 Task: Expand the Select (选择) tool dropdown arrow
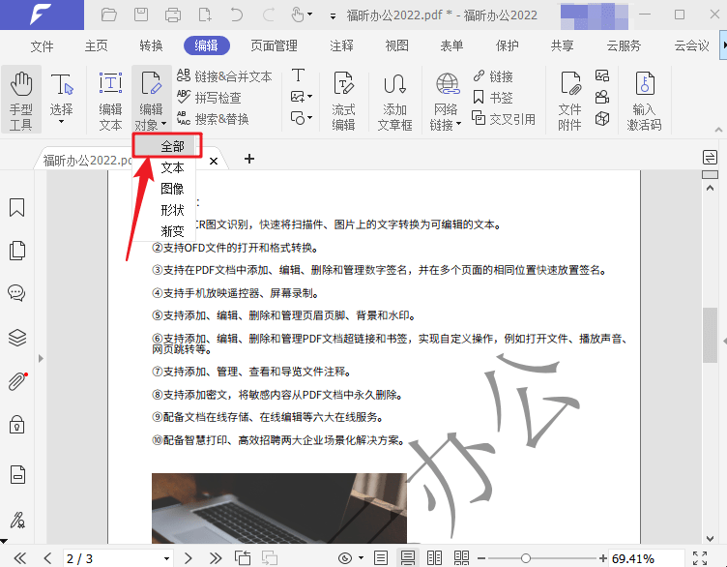61,122
